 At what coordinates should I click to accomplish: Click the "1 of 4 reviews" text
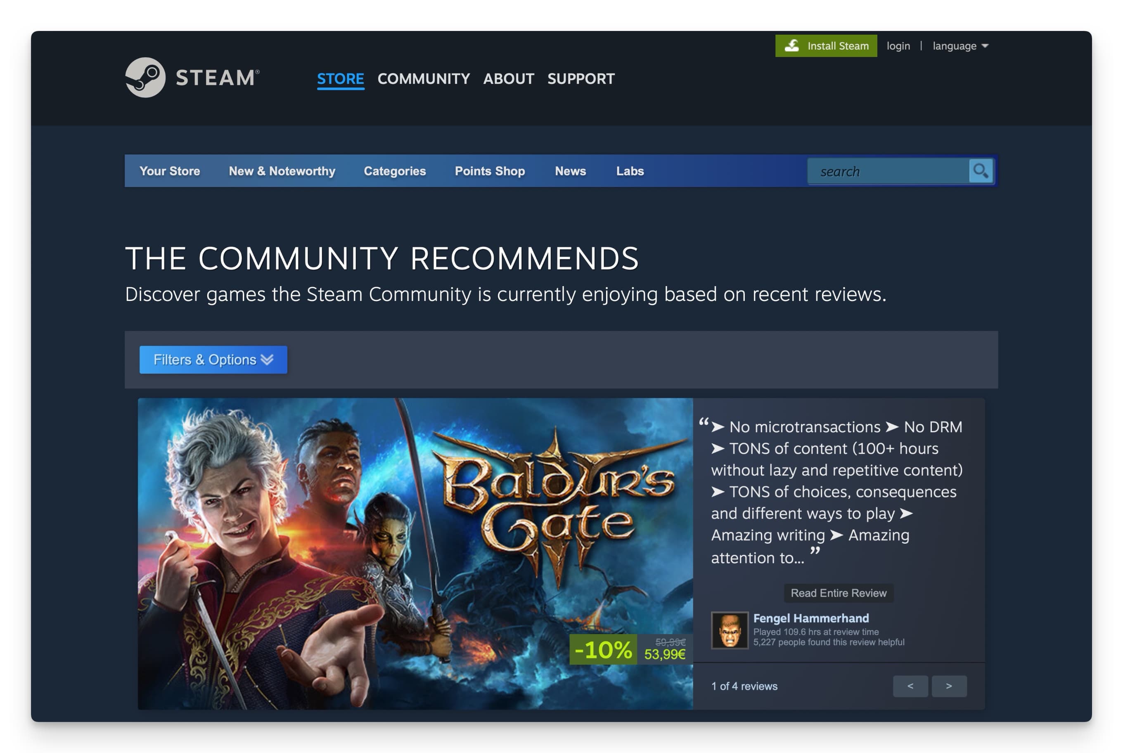pyautogui.click(x=744, y=686)
